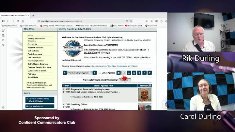Click the pencil edit agenda icon
This screenshot has height=132, width=235.
coord(144,73)
